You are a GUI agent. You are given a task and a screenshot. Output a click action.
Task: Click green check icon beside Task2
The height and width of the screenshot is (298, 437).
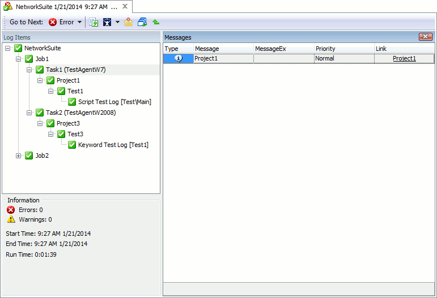tap(40, 113)
